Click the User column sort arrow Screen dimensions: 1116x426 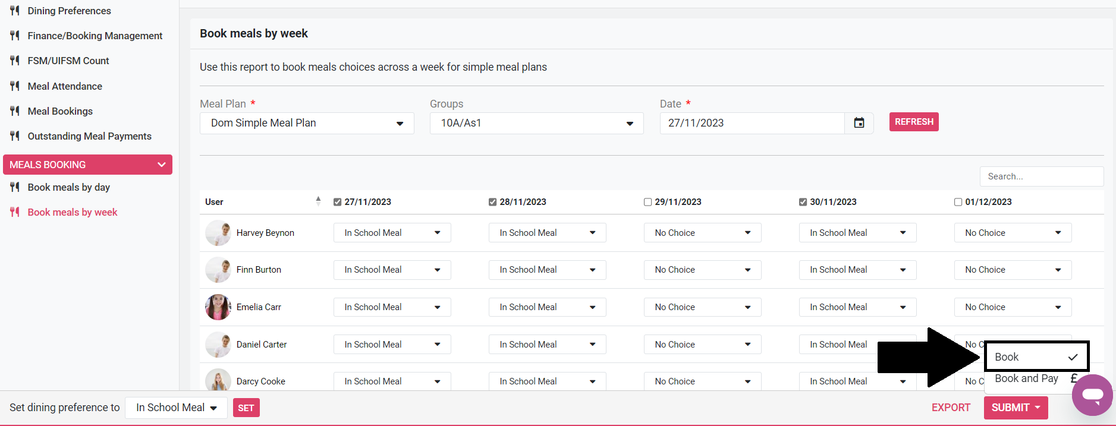[x=318, y=201]
